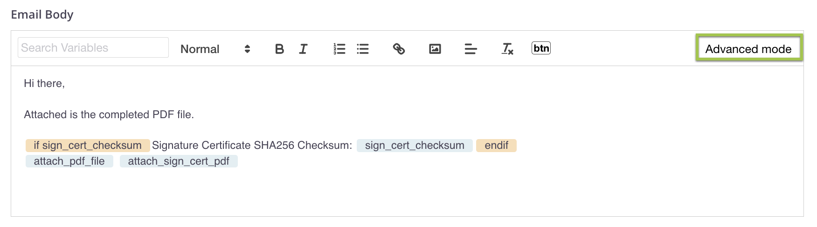The image size is (817, 227).
Task: Select the 'if sign_cert_checksum' condition tag
Action: point(88,146)
